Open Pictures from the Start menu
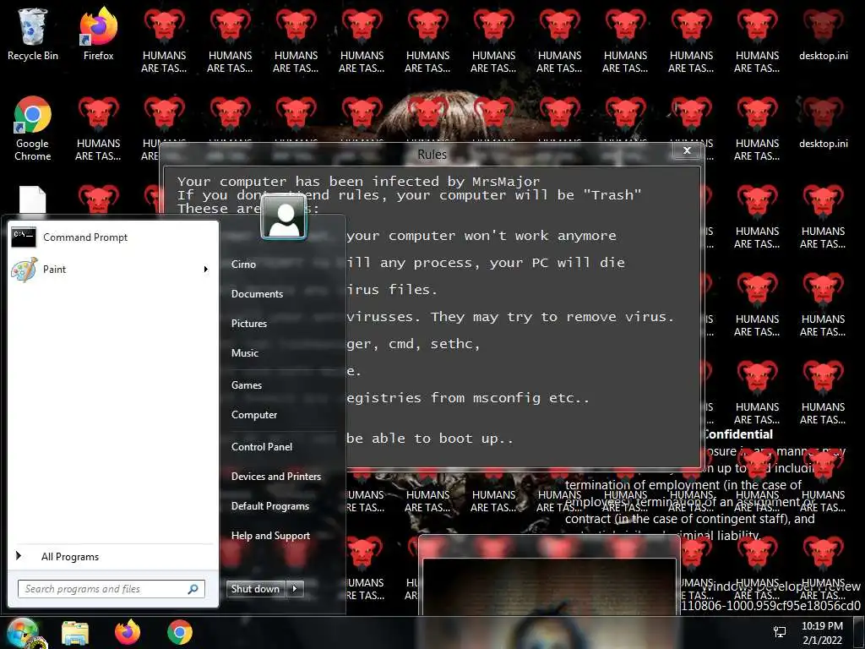The width and height of the screenshot is (865, 649). (249, 324)
